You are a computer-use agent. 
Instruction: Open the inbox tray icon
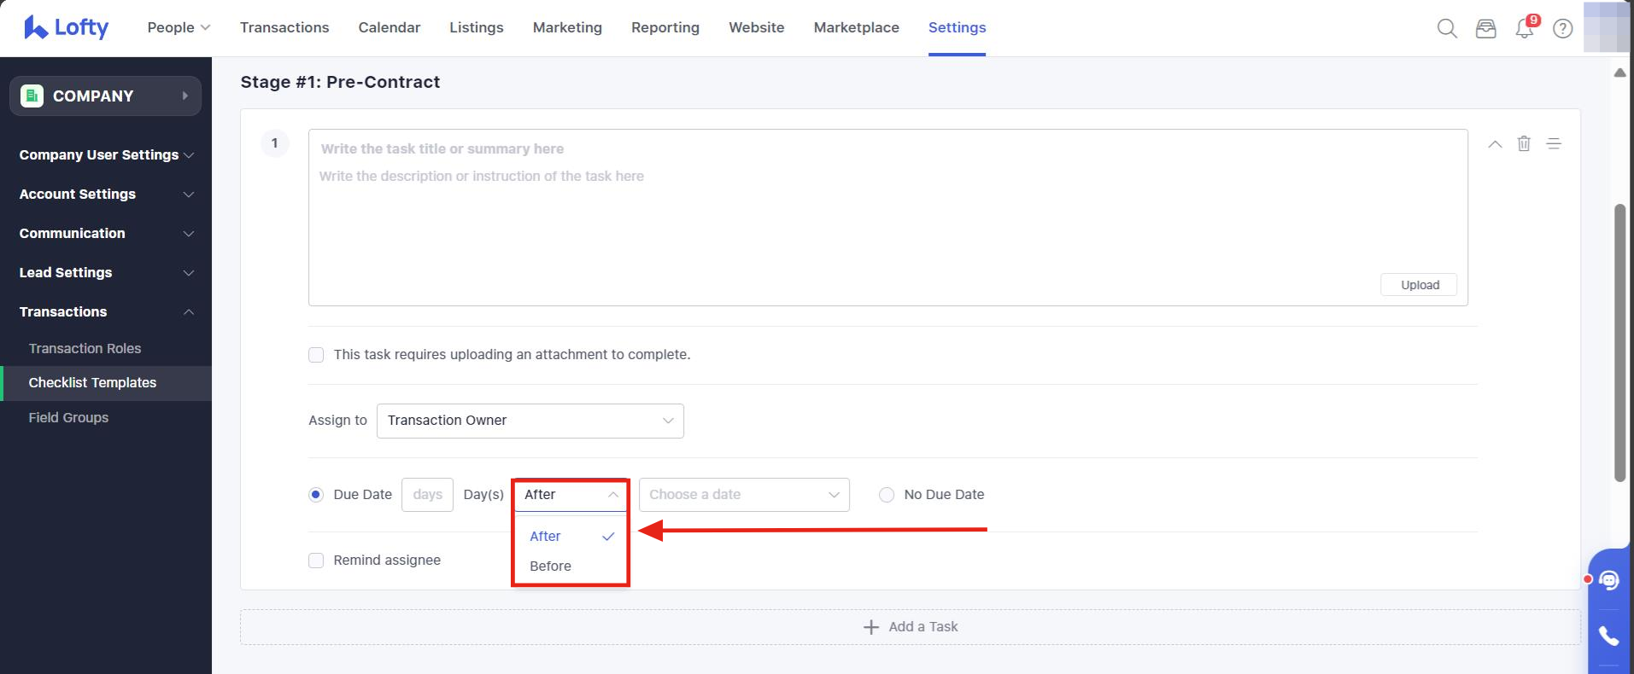1485,28
